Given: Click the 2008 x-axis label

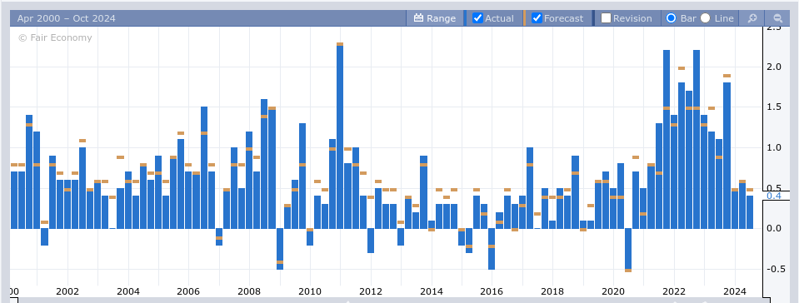Looking at the screenshot, I should coord(249,292).
